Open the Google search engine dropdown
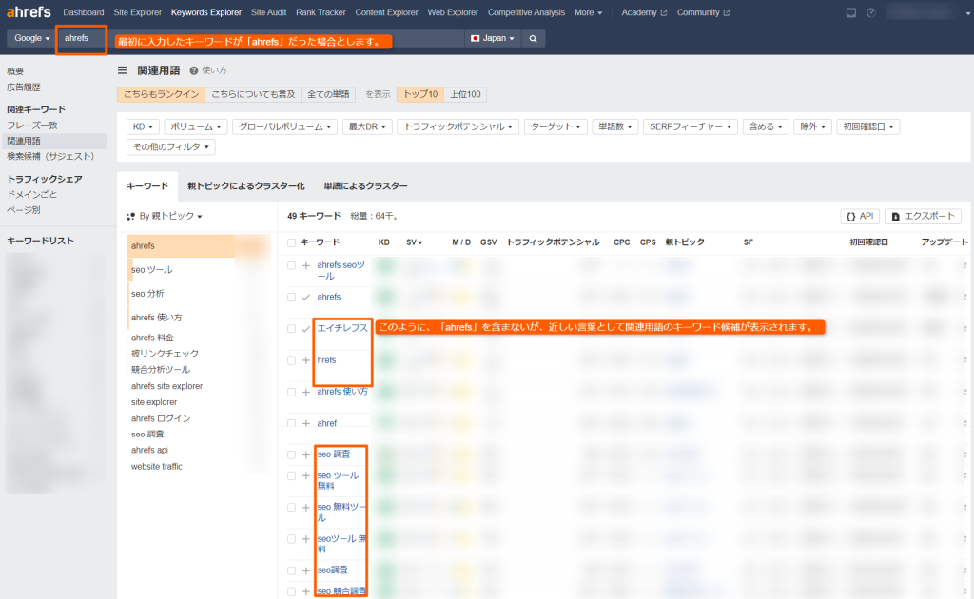 pos(29,39)
